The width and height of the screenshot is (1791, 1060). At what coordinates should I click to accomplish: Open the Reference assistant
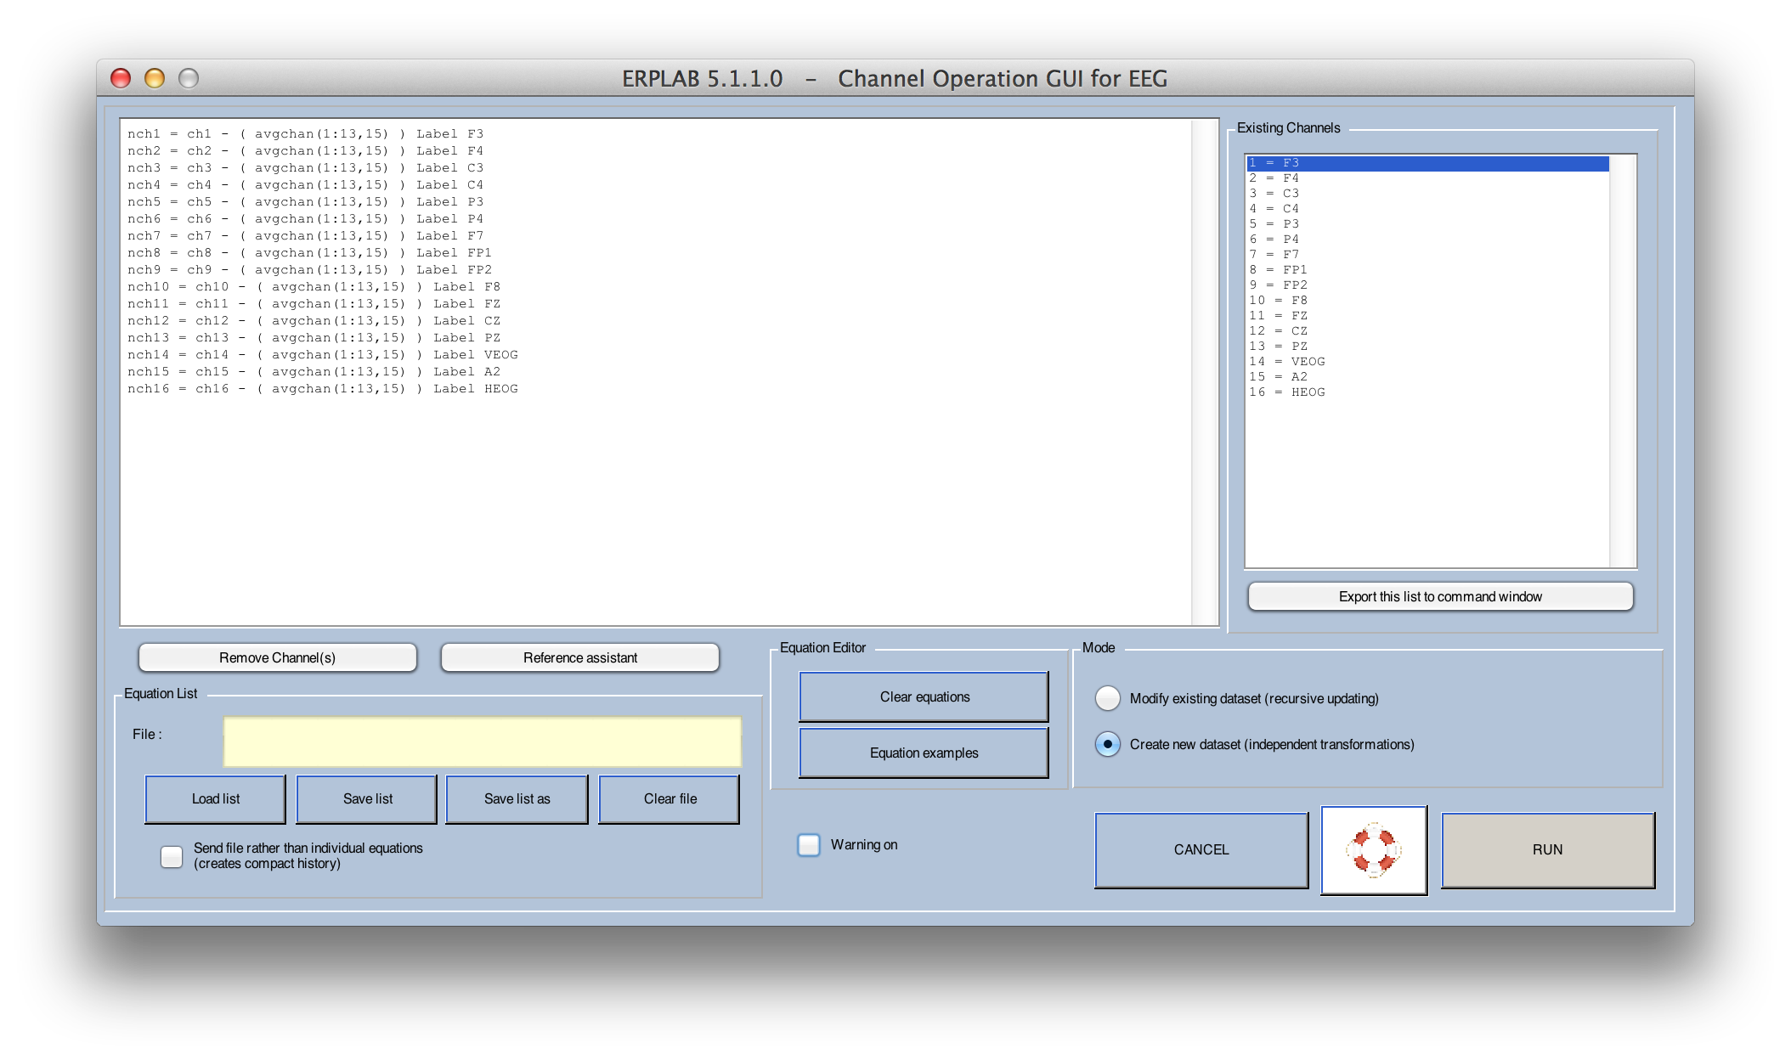[x=580, y=657]
